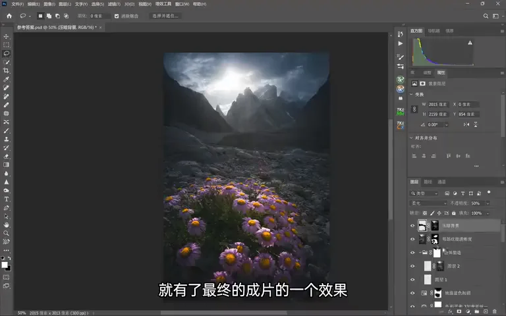Hide the 整体塑造 group
506x316 pixels.
click(412, 253)
